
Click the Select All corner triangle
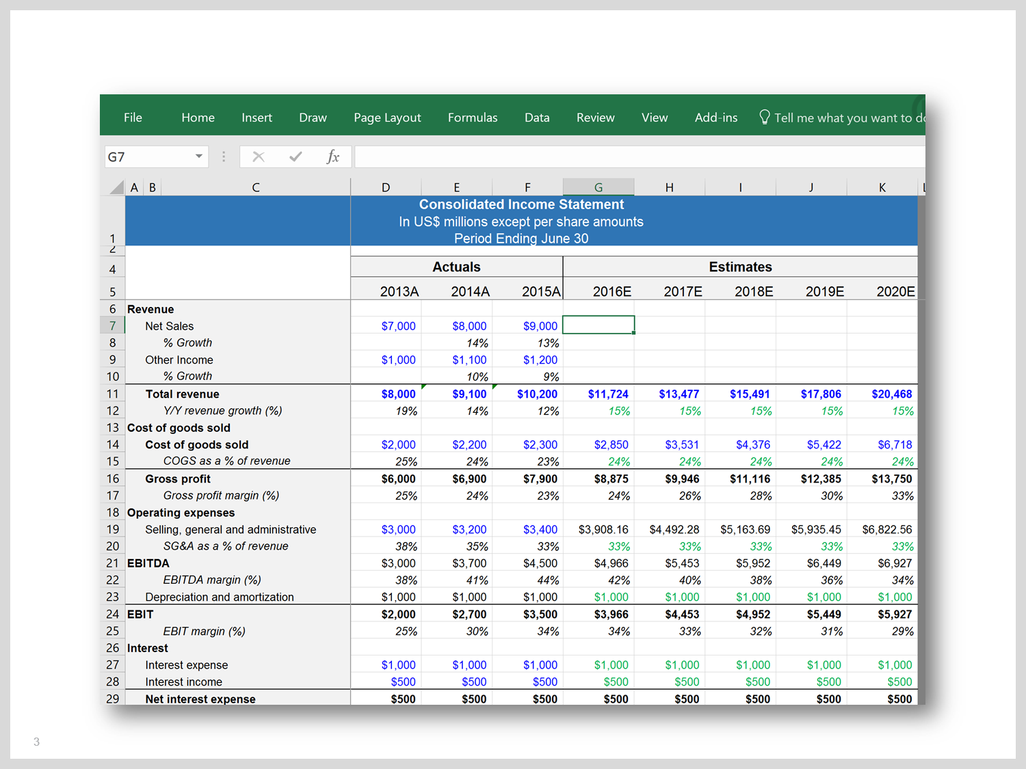[117, 187]
